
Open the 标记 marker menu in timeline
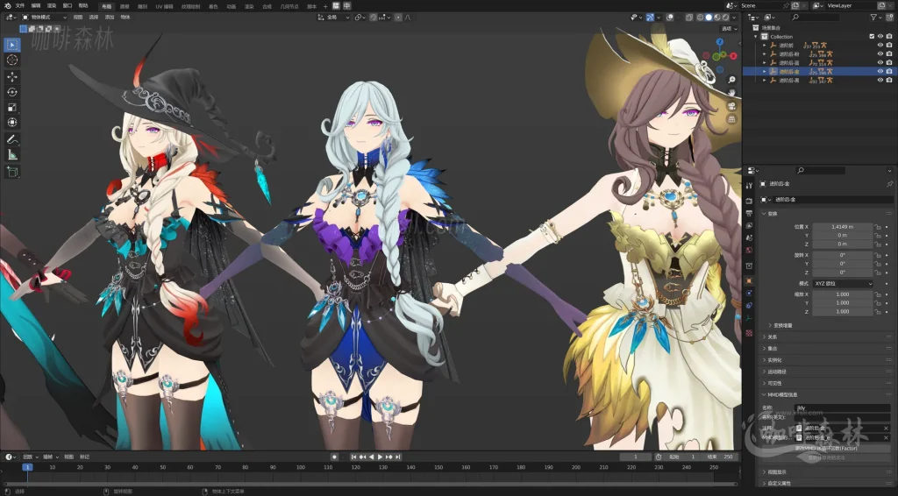pyautogui.click(x=85, y=457)
